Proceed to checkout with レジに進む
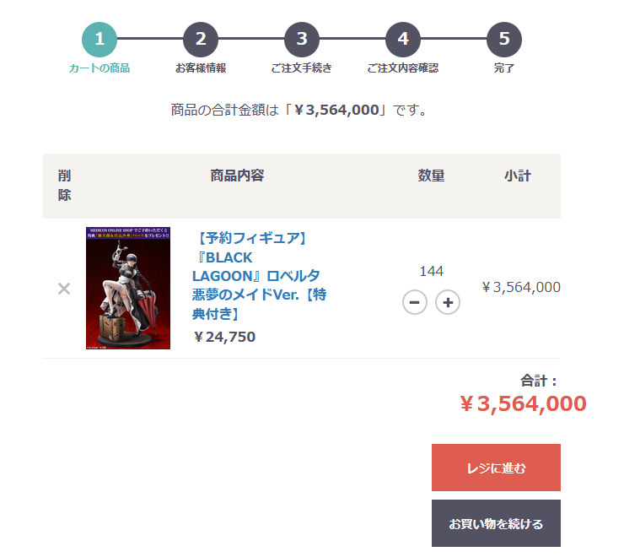The height and width of the screenshot is (557, 624). [x=496, y=468]
